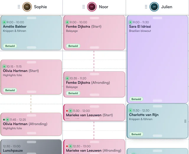This screenshot has width=189, height=154.
Task: Select the Julien column header name
Action: (167, 7)
